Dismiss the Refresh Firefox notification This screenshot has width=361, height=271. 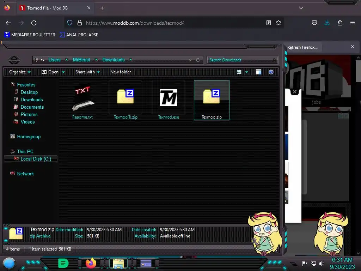click(x=353, y=47)
